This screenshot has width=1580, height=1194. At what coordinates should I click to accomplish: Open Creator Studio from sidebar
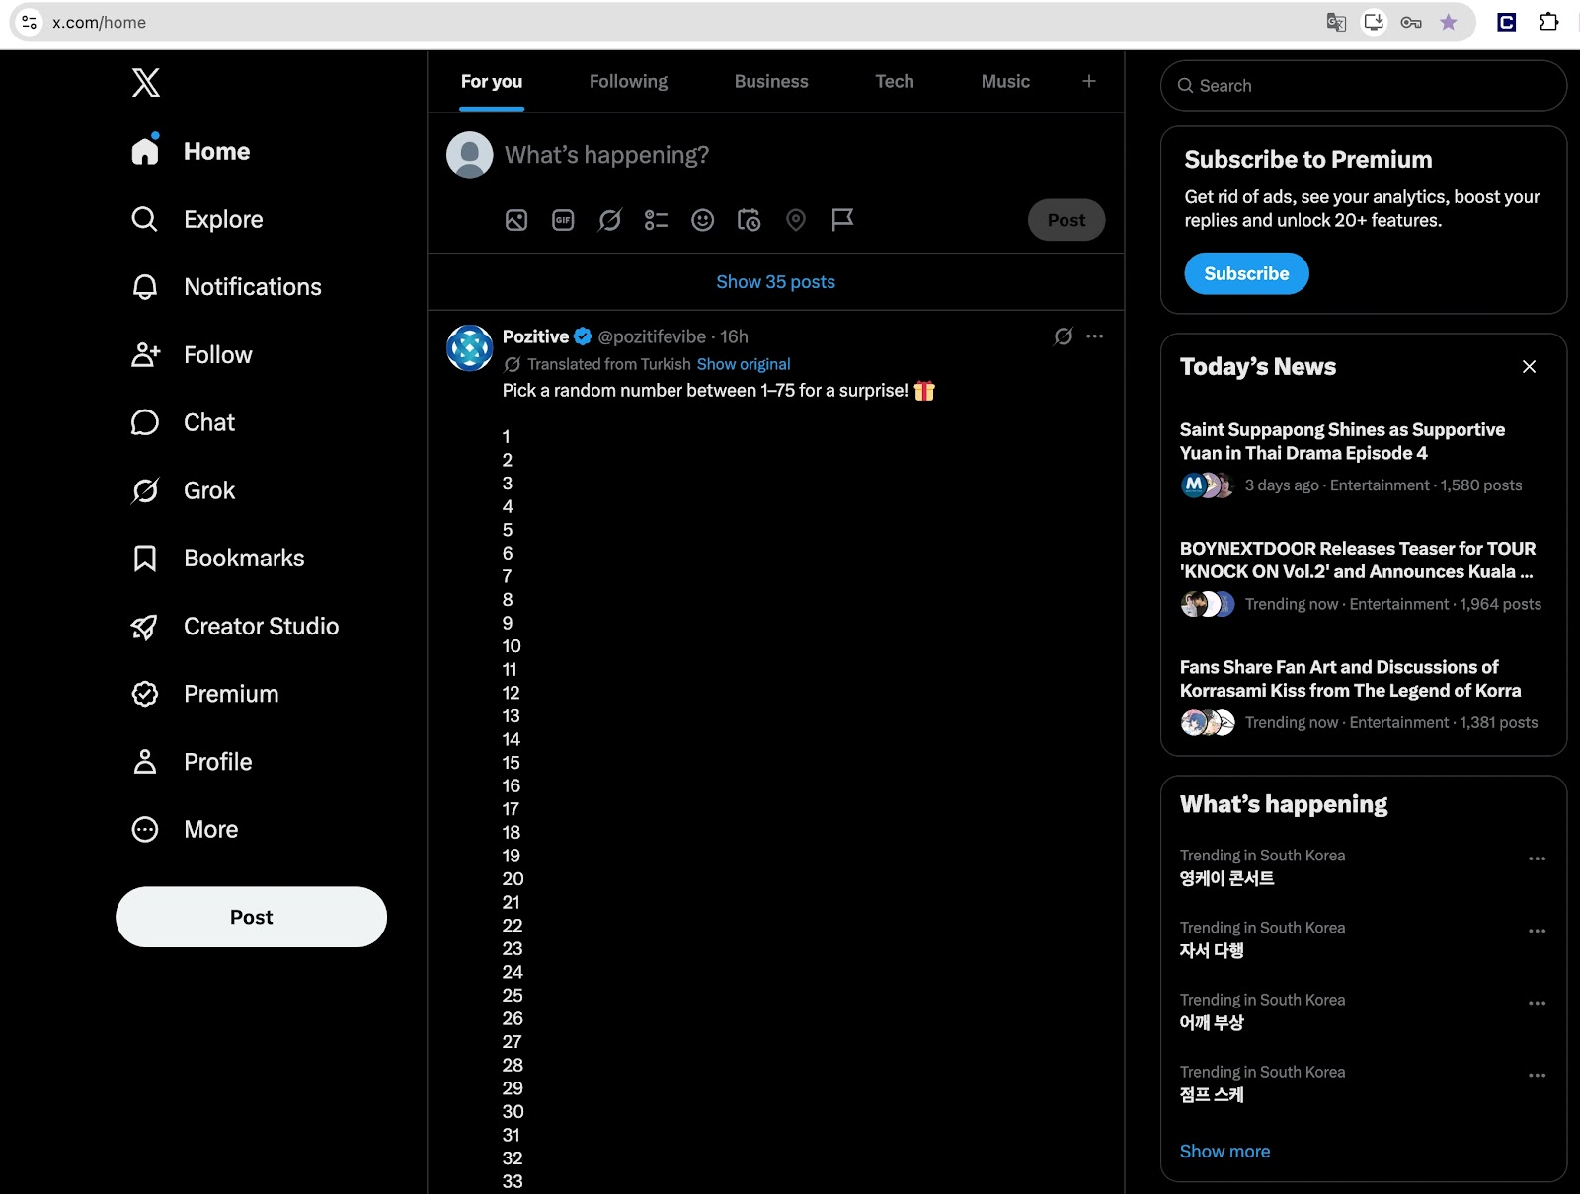(235, 627)
